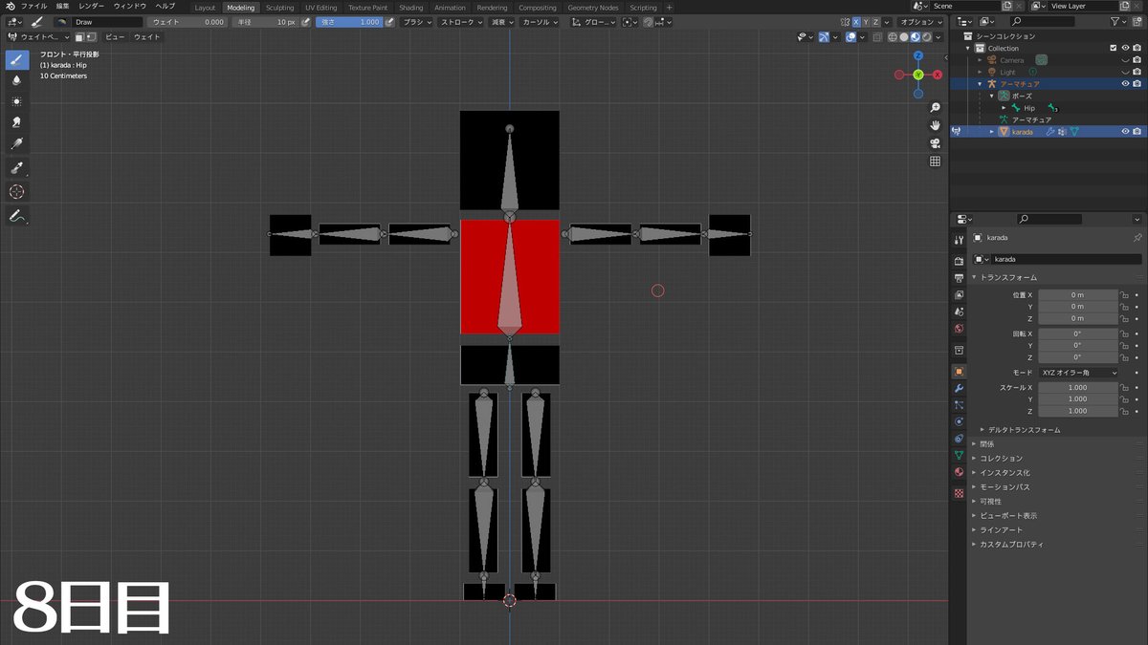Open the 減衰 falloff dropdown
The width and height of the screenshot is (1148, 645).
500,21
